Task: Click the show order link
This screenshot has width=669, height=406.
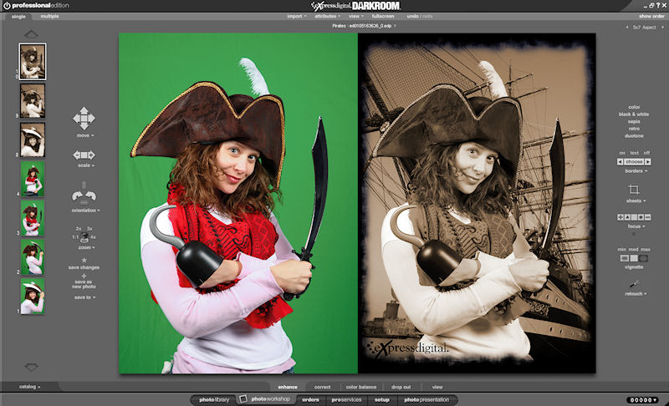Action: (651, 16)
